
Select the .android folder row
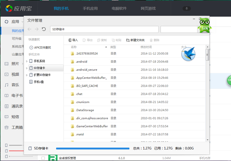pos(135,62)
